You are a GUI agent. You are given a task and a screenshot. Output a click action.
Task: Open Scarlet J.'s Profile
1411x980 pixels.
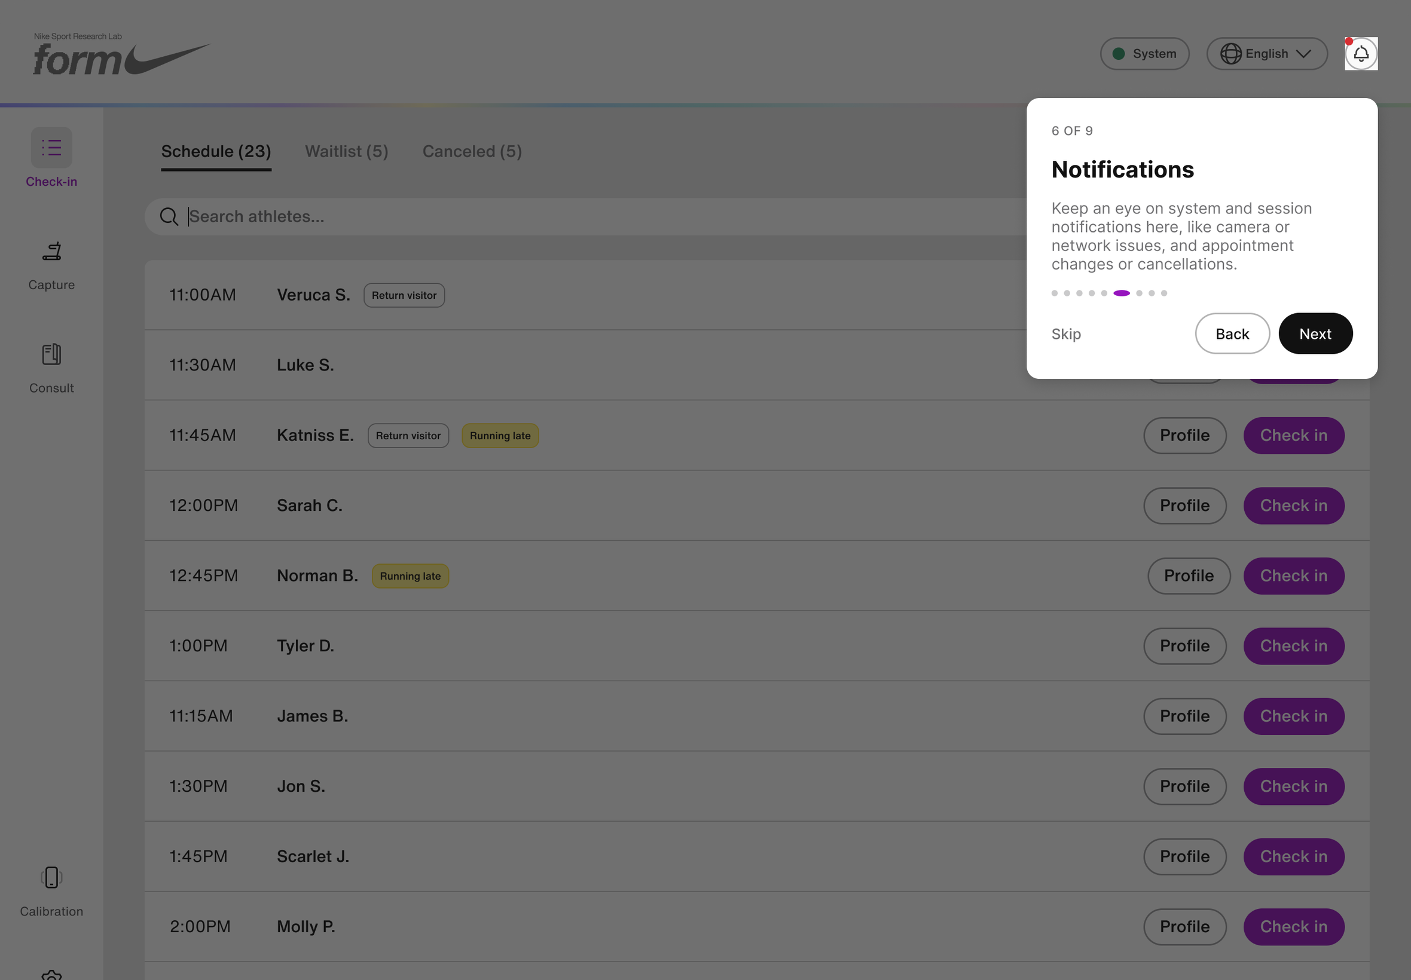(x=1184, y=857)
